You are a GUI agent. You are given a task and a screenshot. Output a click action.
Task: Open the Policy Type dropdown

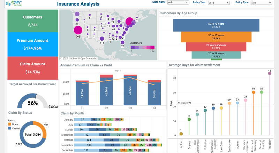[261, 3]
